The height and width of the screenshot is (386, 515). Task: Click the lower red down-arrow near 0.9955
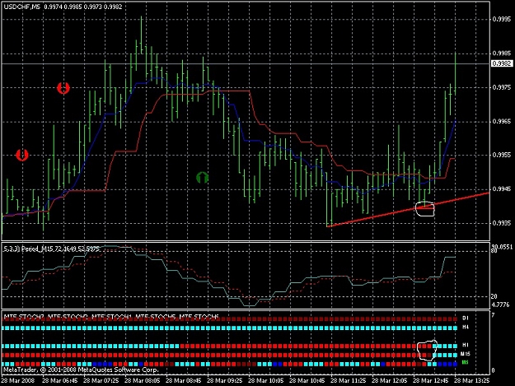click(x=22, y=155)
